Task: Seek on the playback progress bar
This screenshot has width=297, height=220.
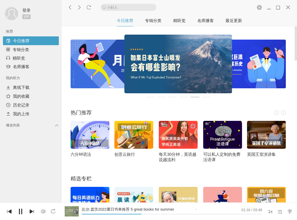Action: click(172, 214)
